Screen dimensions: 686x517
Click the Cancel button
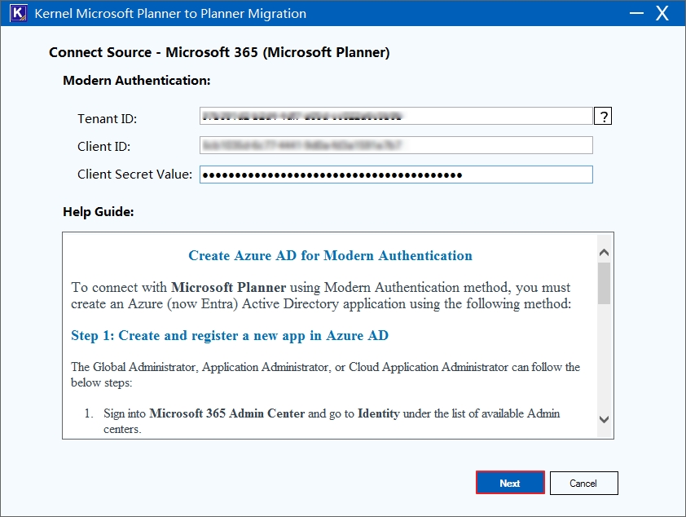pyautogui.click(x=583, y=483)
